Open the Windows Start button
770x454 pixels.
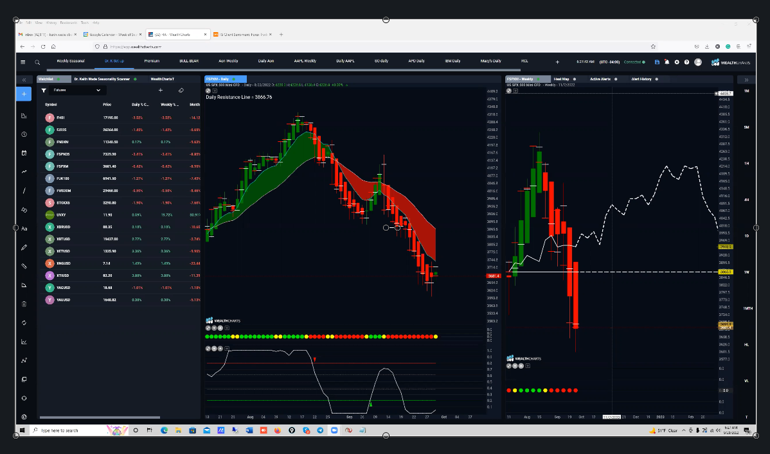point(22,430)
